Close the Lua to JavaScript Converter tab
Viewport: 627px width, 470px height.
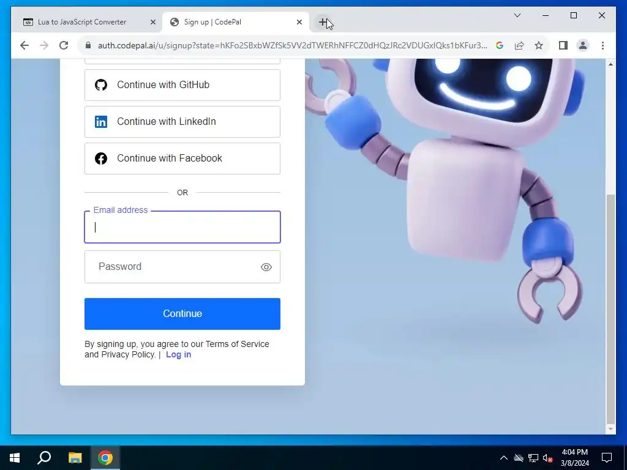point(152,23)
